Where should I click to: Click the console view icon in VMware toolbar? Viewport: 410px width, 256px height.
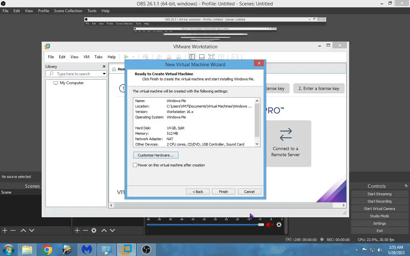pos(235,57)
